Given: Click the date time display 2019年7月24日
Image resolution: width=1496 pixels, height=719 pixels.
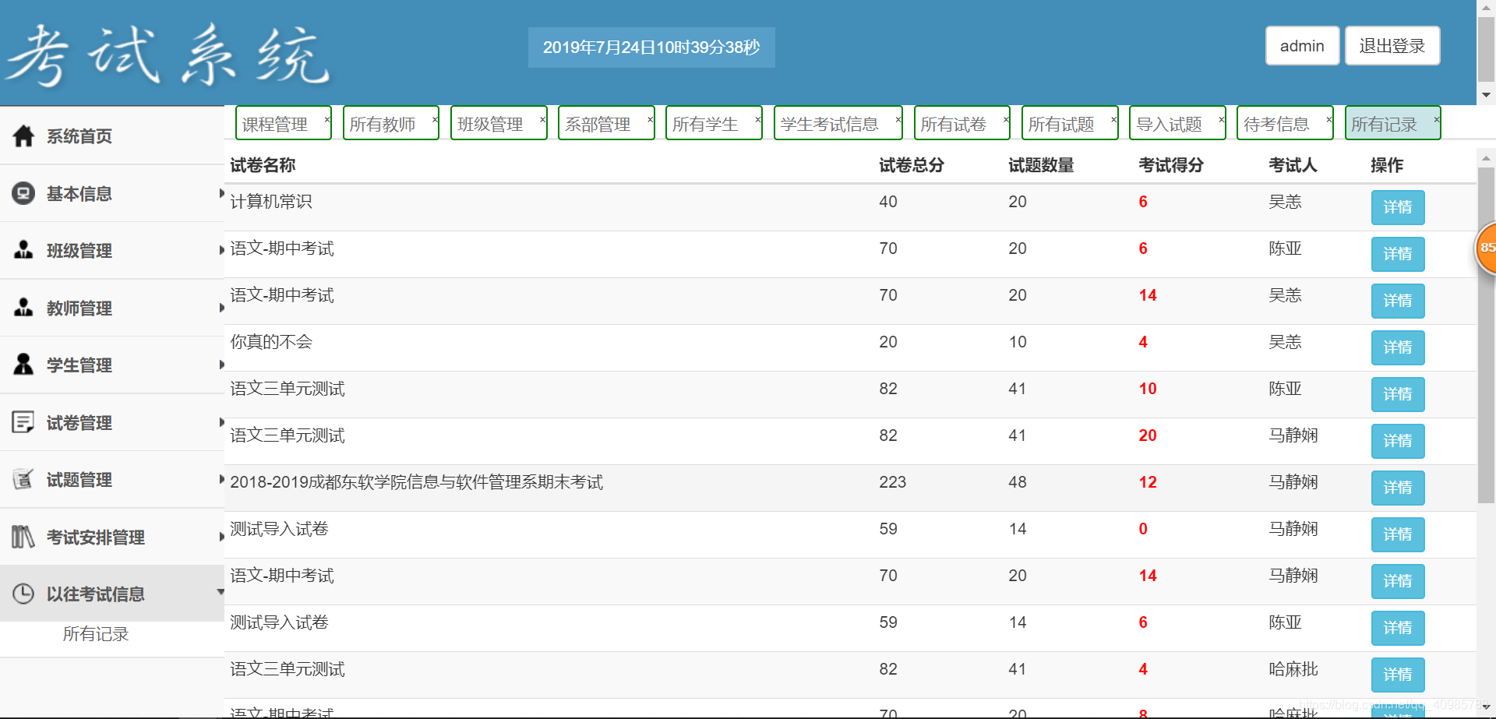Looking at the screenshot, I should tap(651, 48).
